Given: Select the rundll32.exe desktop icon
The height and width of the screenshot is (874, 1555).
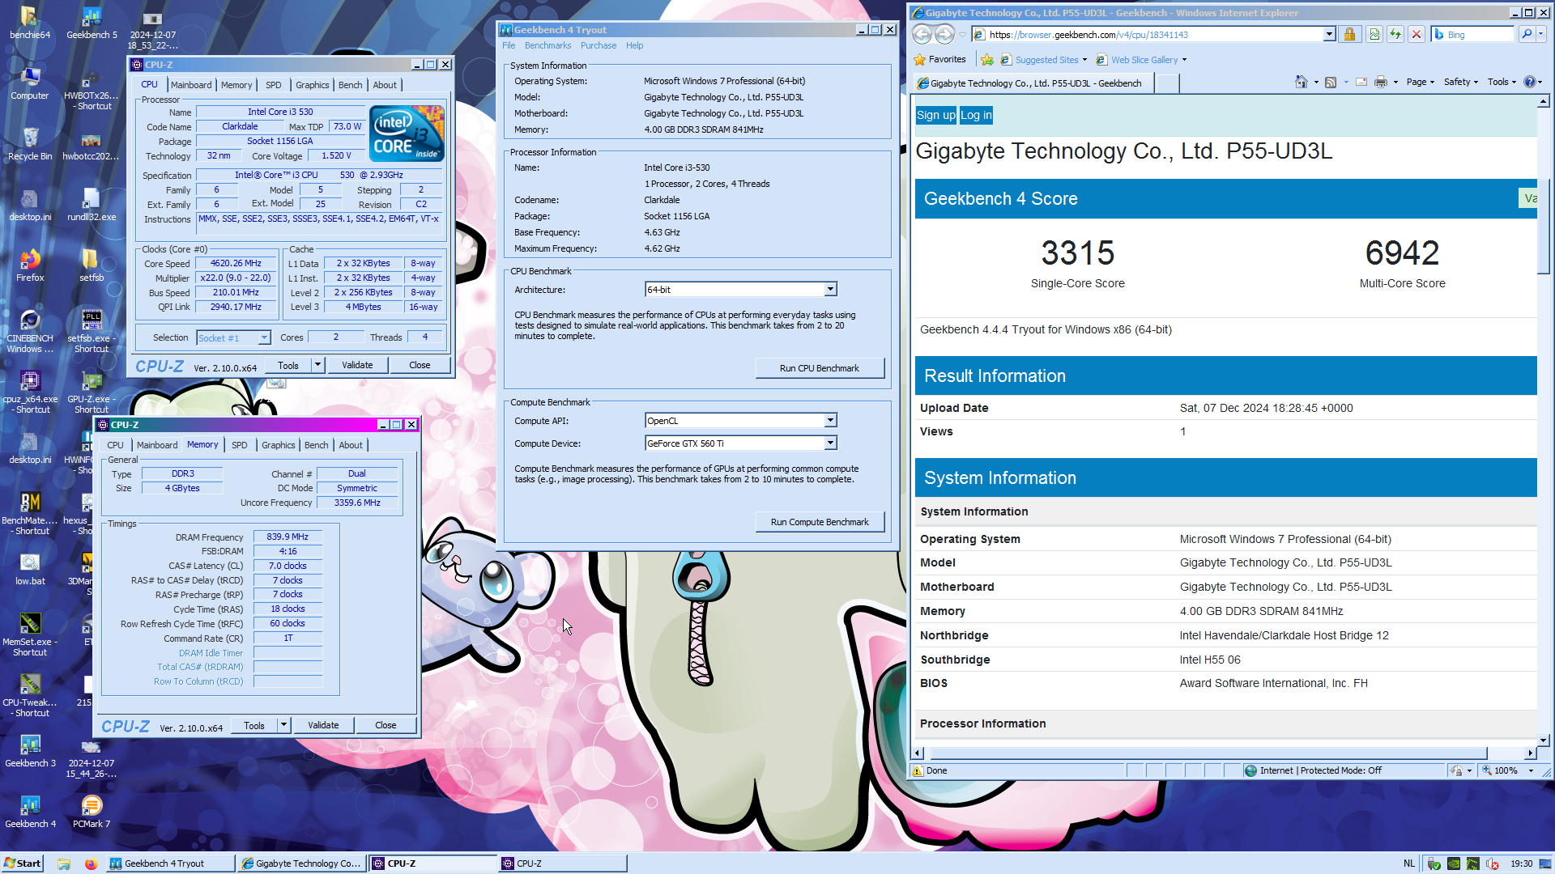Looking at the screenshot, I should tap(92, 206).
